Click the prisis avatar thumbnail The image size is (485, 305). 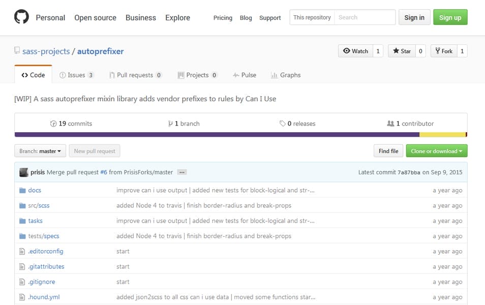tap(24, 172)
